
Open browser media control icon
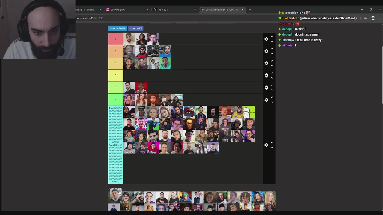[366, 18]
